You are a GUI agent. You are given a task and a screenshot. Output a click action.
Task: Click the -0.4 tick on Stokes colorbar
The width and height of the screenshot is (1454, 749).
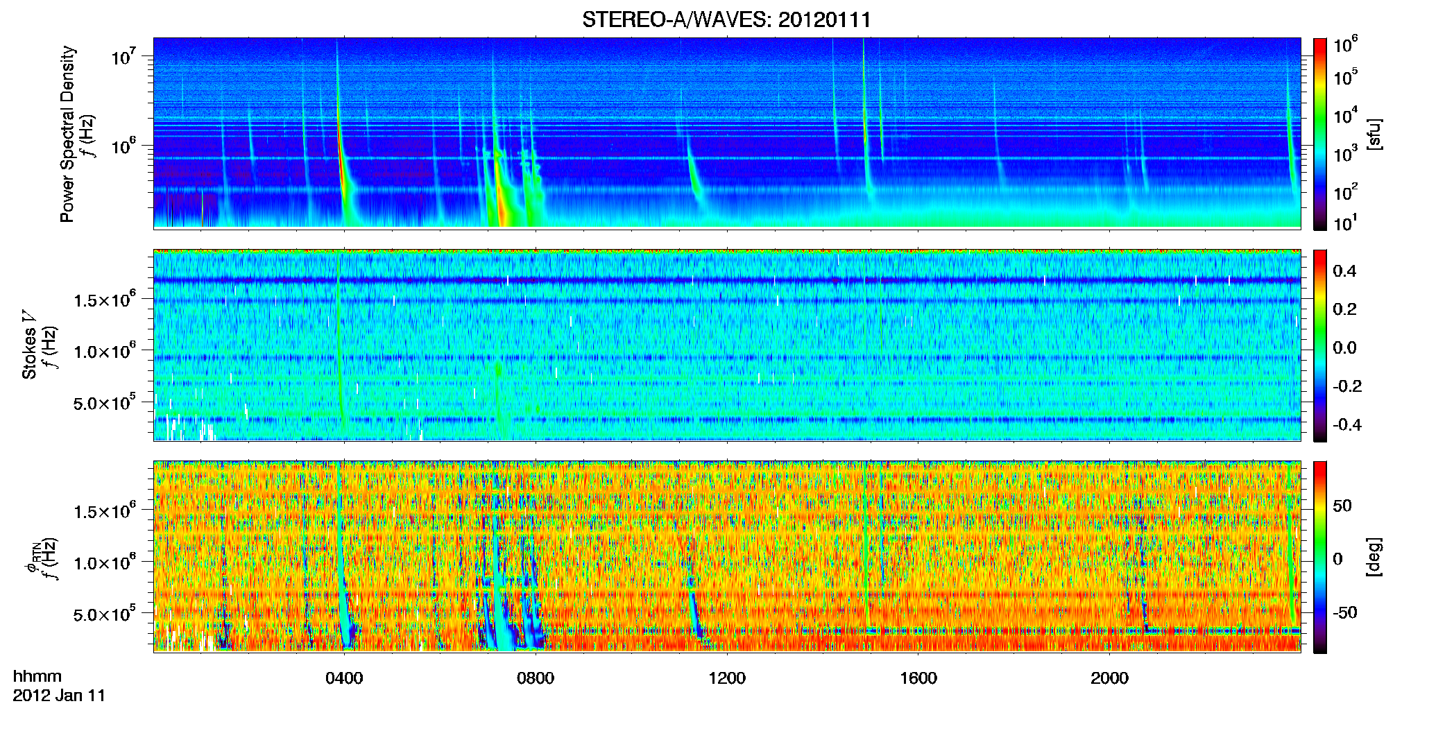coord(1347,424)
